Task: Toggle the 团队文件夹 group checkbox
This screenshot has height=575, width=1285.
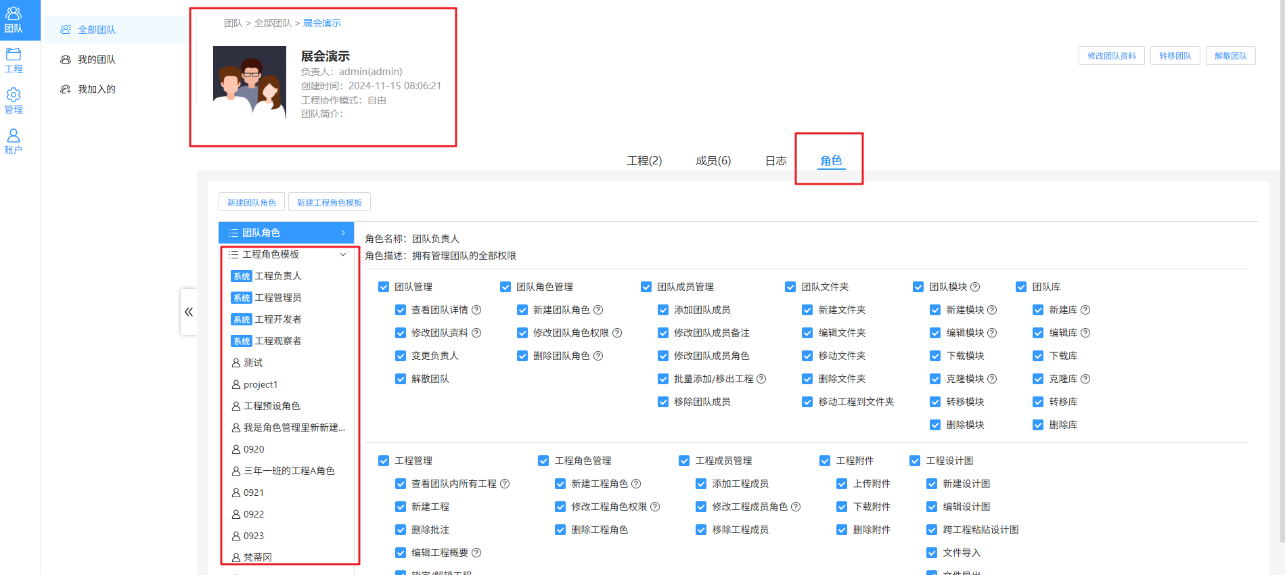Action: [790, 287]
